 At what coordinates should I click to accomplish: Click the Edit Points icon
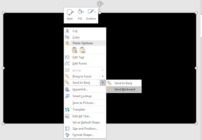click(67, 64)
